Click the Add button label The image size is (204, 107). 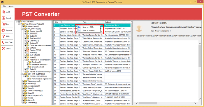8,12
